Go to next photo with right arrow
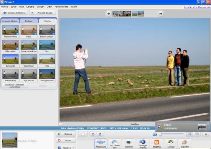Screen dimensions: 211x149 point(160,13)
